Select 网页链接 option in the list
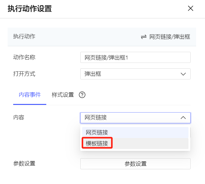Screen dimensions: 205x184 pyautogui.click(x=135, y=132)
